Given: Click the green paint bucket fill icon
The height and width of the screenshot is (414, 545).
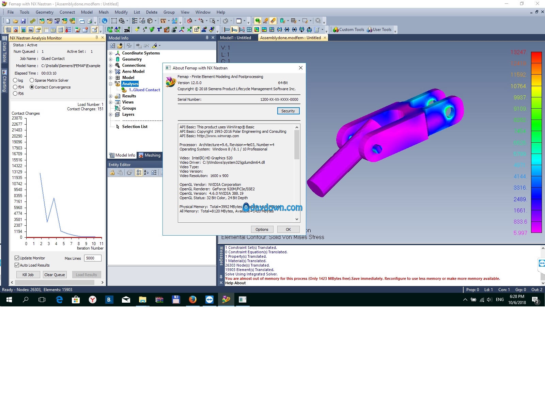Looking at the screenshot, I should click(x=258, y=21).
